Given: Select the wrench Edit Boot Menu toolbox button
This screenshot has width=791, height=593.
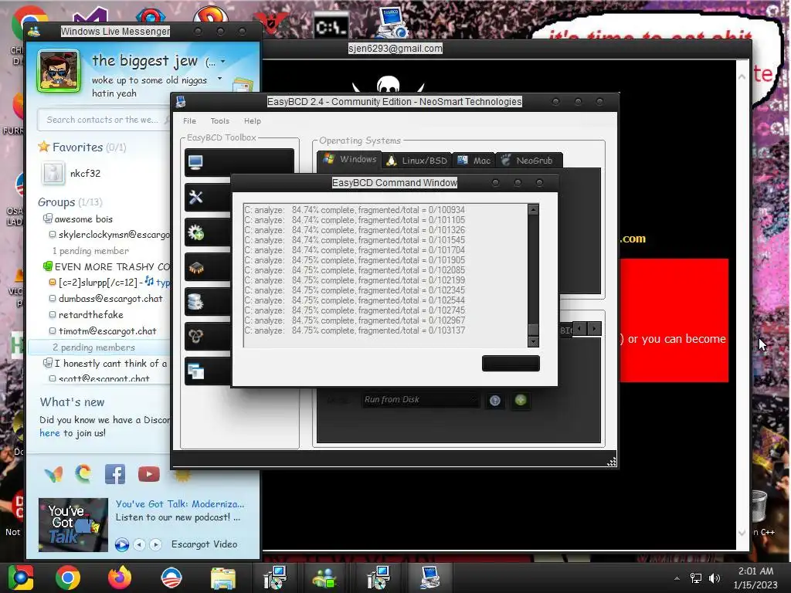Looking at the screenshot, I should click(207, 197).
